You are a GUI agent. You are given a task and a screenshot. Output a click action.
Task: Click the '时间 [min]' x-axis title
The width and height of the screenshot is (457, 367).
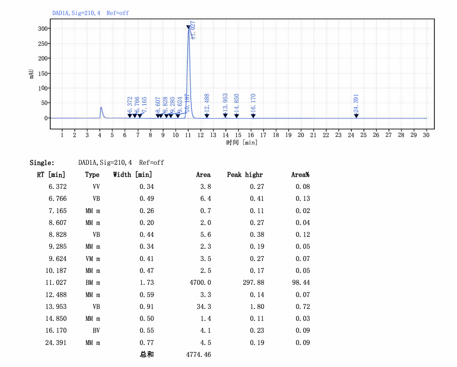[x=242, y=142]
